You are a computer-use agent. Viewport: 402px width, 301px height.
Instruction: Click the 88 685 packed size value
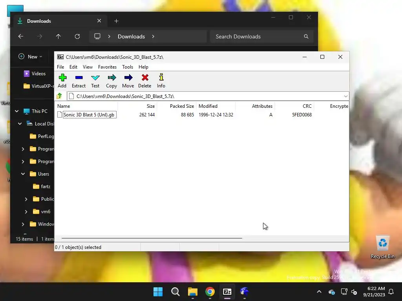187,115
